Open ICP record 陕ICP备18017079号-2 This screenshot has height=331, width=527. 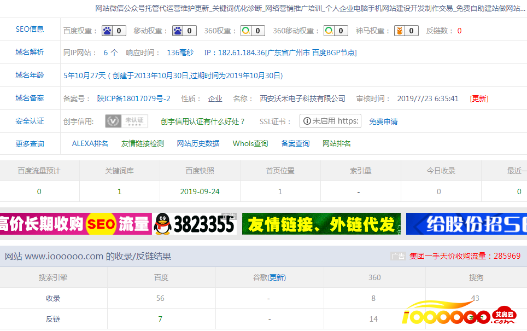pos(133,98)
